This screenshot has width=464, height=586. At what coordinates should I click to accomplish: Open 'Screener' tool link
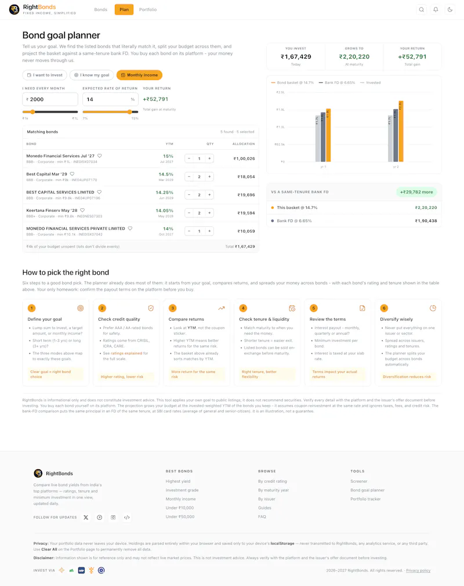click(359, 482)
